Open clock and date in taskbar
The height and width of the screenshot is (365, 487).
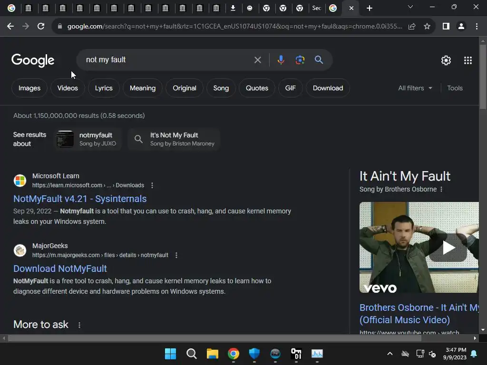[x=455, y=354]
